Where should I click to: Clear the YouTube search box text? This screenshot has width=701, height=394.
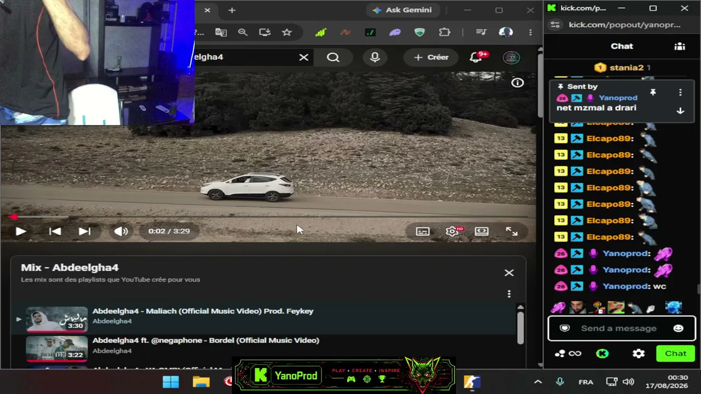(x=303, y=57)
